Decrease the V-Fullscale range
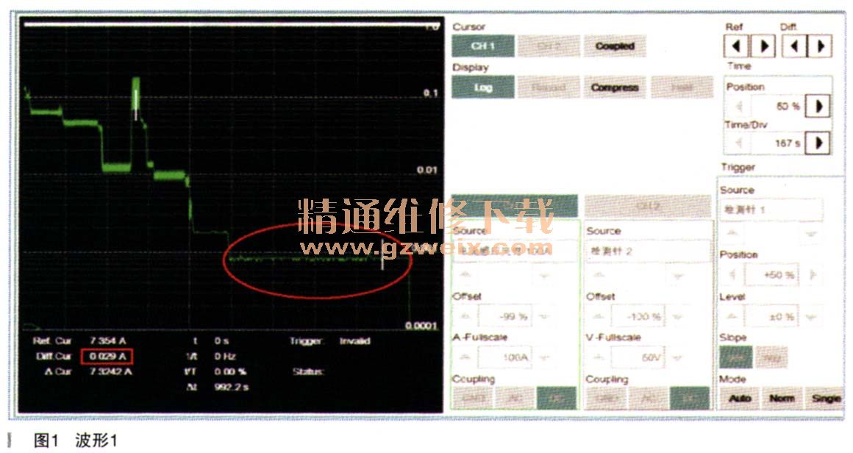Viewport: 853px width, 453px height. pyautogui.click(x=677, y=357)
